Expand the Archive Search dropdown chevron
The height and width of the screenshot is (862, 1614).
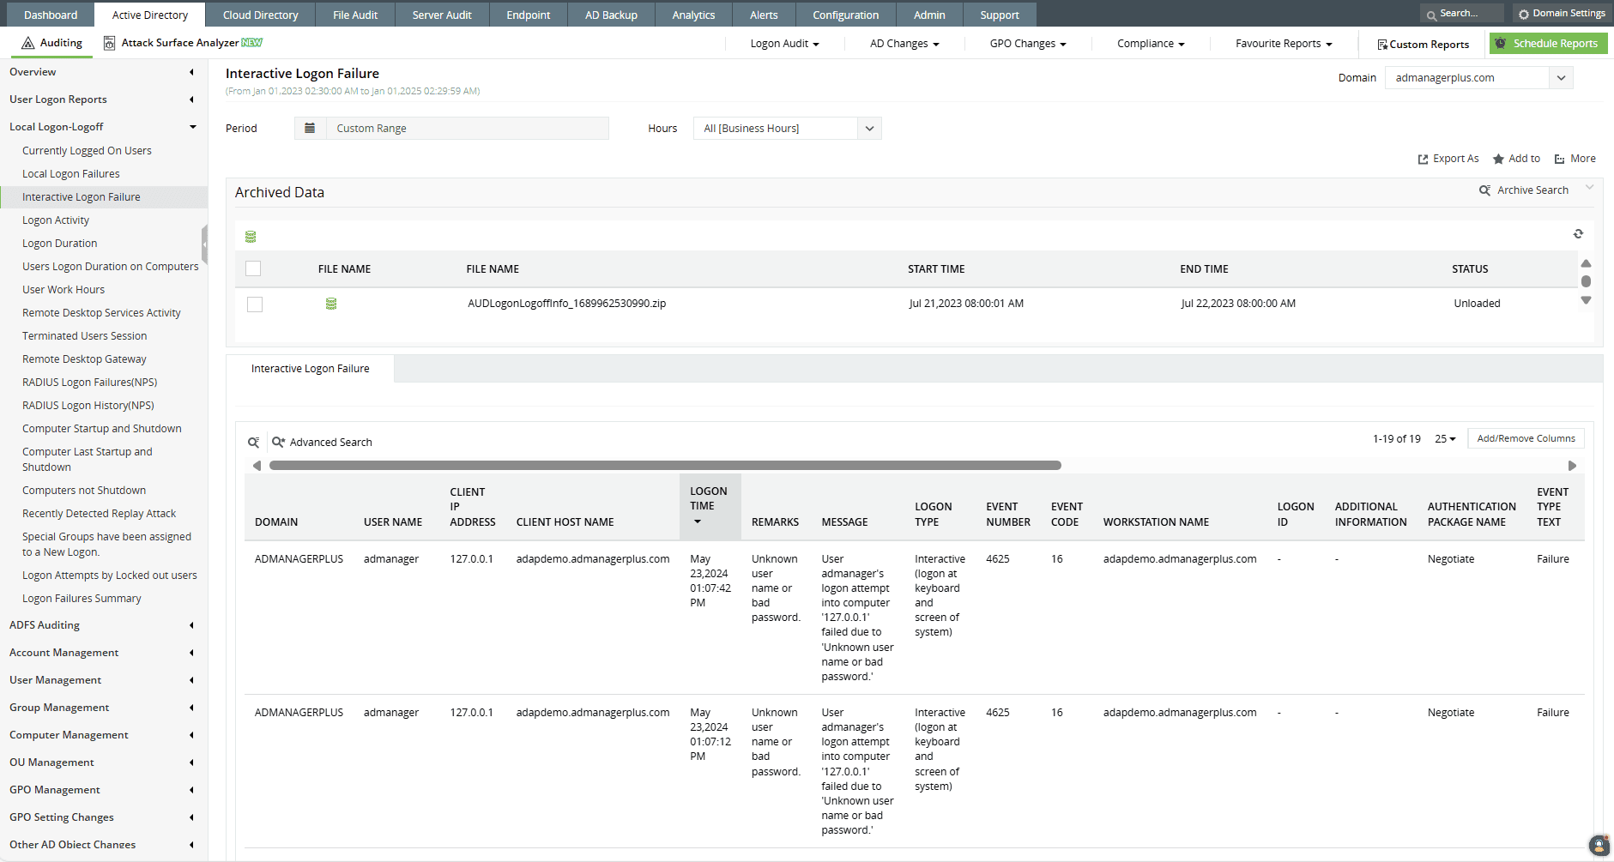click(x=1591, y=188)
